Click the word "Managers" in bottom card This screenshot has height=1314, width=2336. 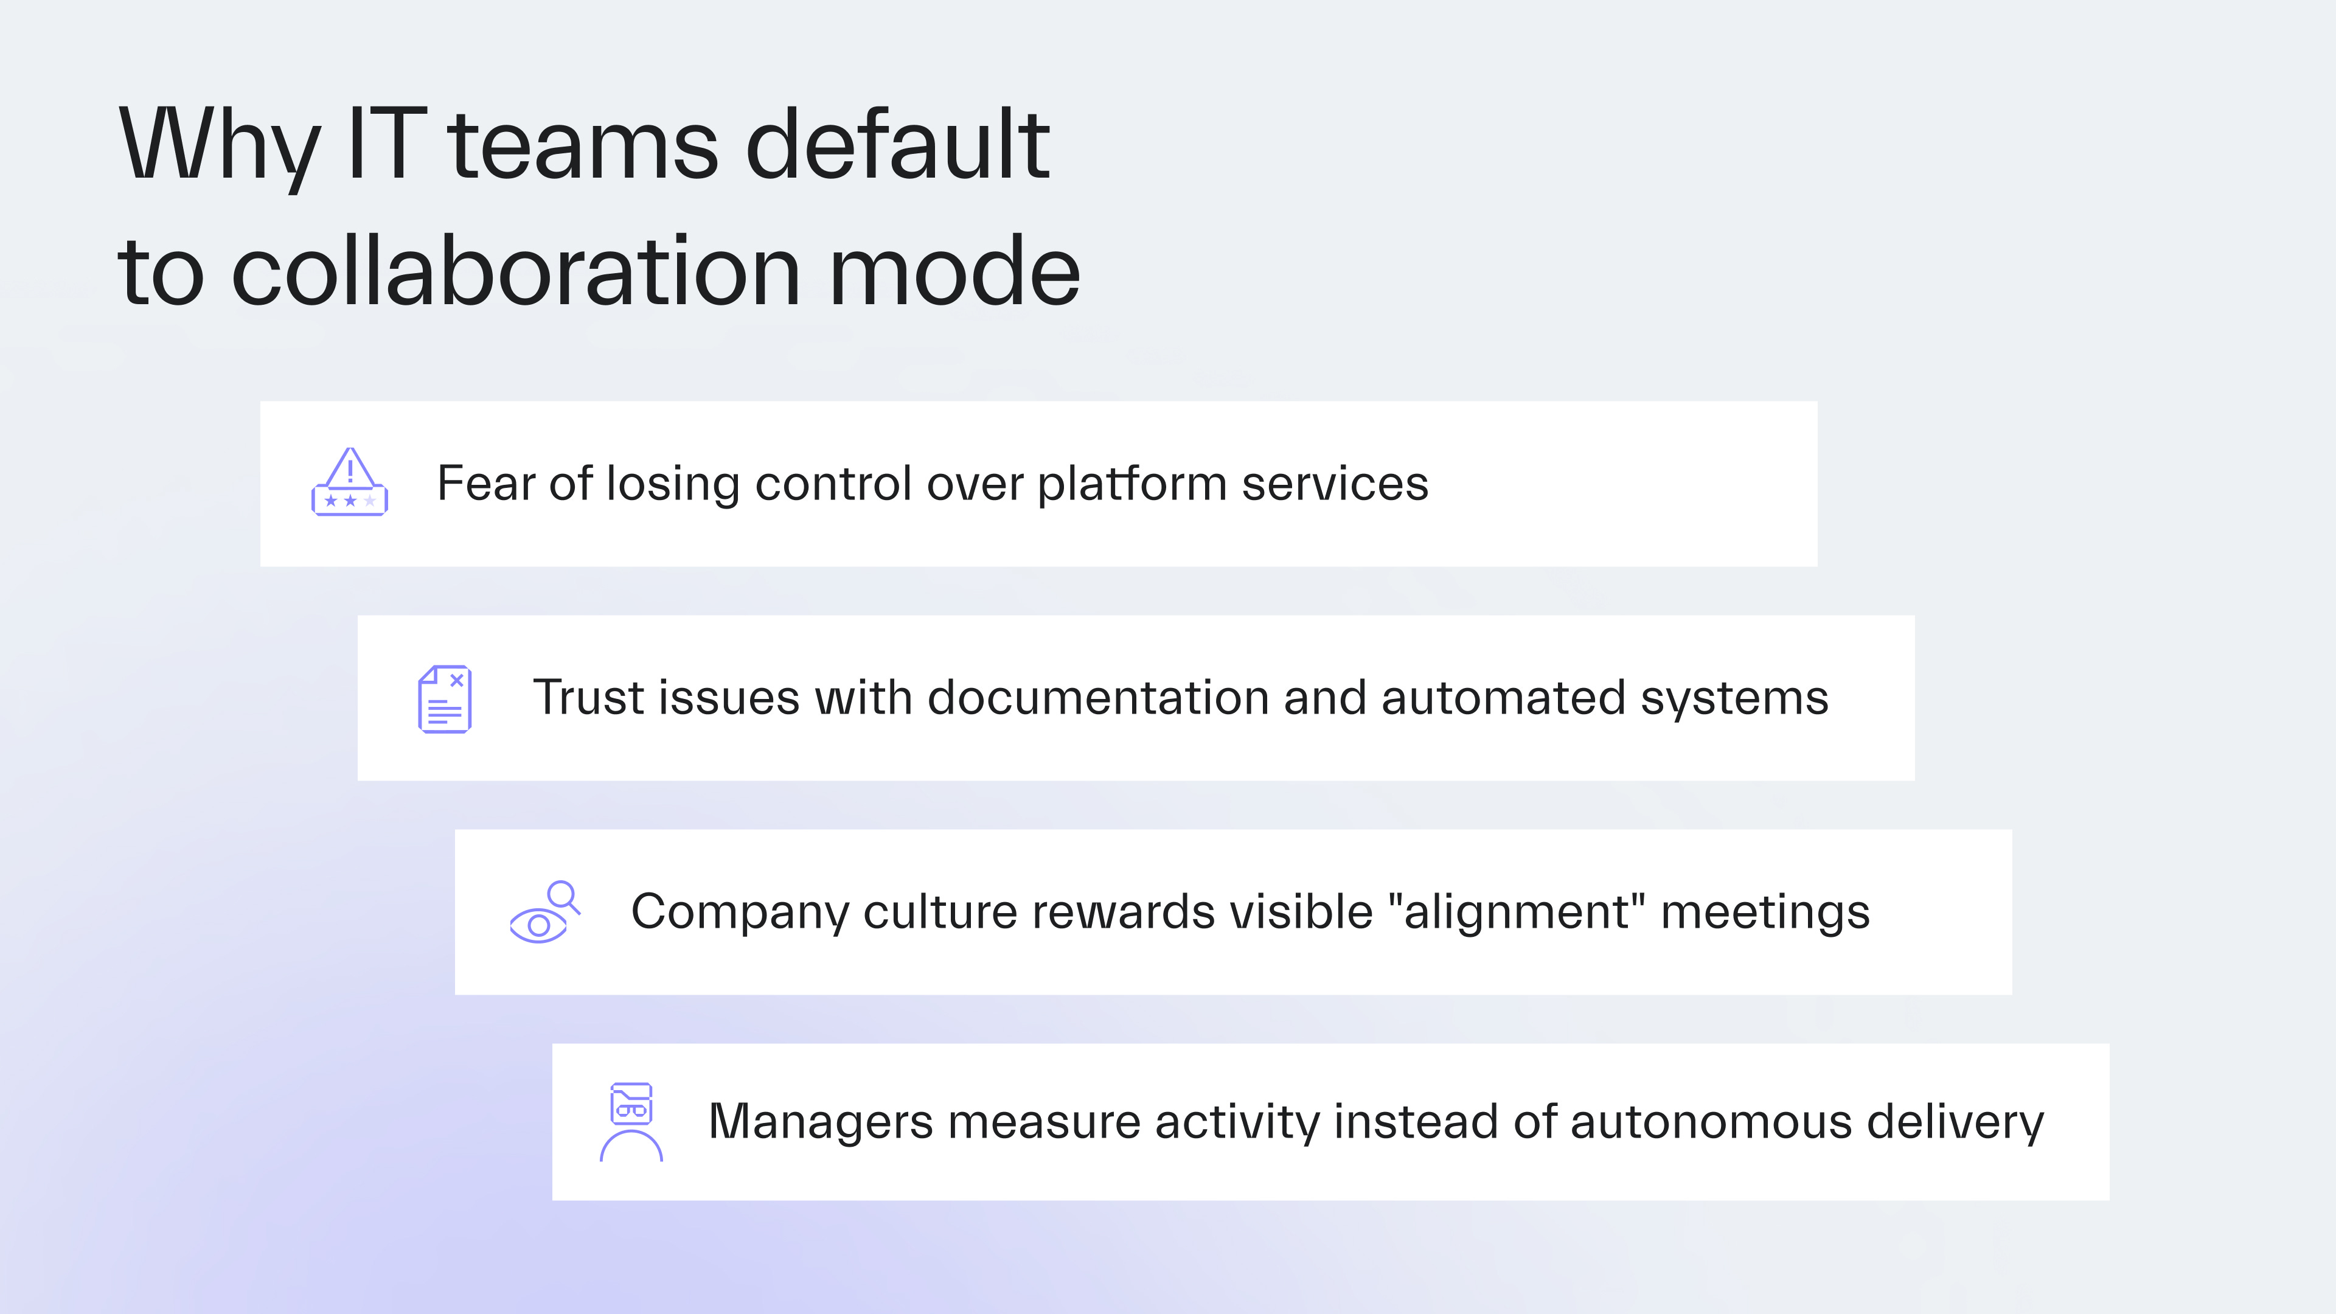point(822,1122)
